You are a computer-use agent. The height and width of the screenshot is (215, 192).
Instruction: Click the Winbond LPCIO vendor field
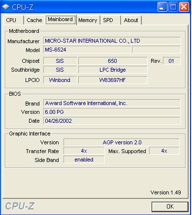coord(60,80)
